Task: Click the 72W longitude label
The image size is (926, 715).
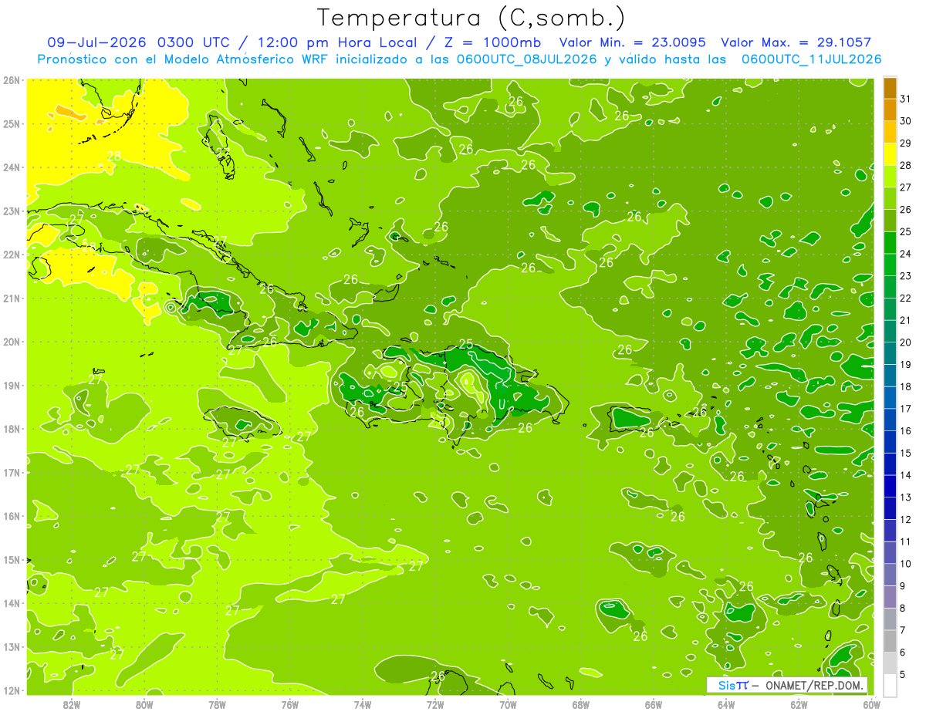Action: point(435,704)
